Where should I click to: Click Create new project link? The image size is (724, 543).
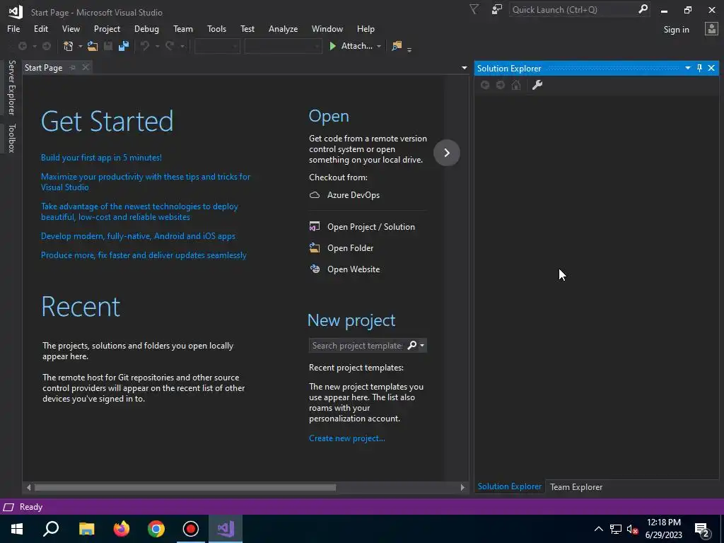(x=346, y=438)
